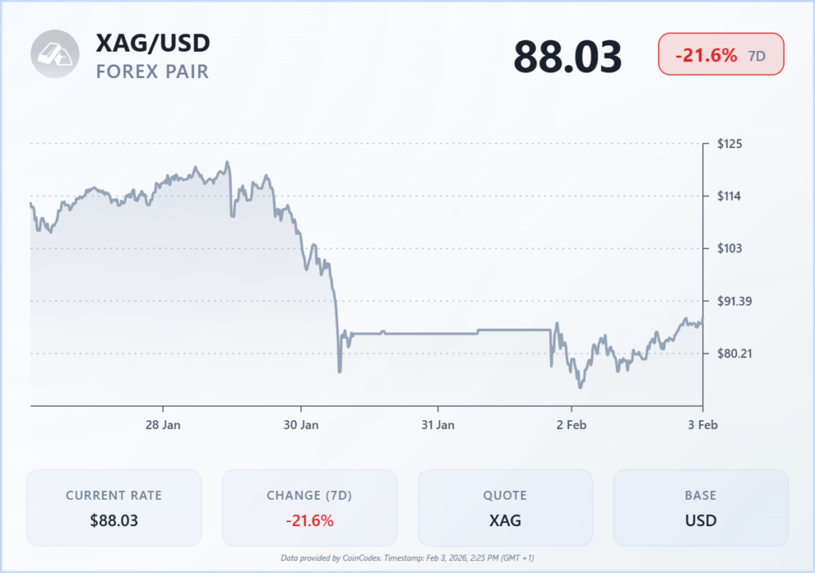Click the XAG/USD pair title
Screen dimensions: 815x573
153,43
